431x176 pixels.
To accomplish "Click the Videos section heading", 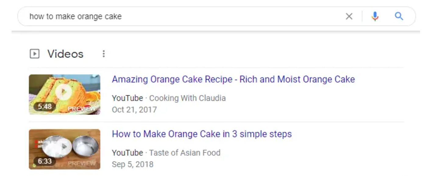I will (65, 54).
